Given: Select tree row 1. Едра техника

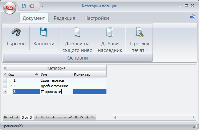Looking at the screenshot, I should coord(57,80).
